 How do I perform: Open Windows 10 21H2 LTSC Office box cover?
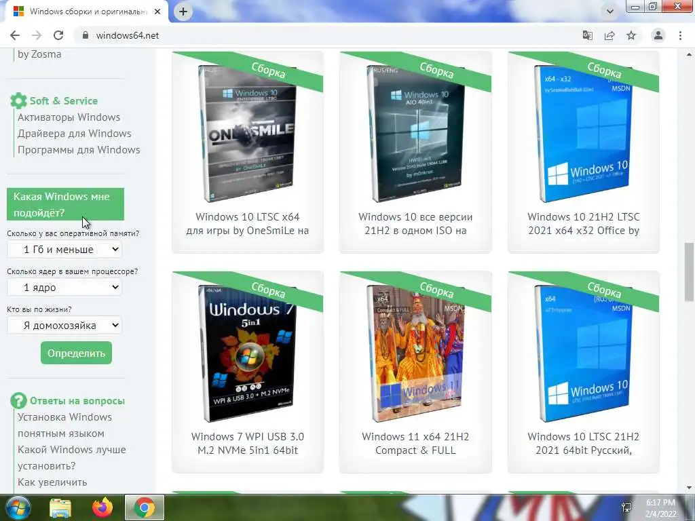(x=583, y=133)
